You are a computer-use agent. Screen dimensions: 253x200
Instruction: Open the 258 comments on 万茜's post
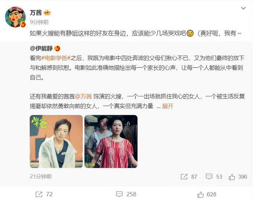(126, 194)
